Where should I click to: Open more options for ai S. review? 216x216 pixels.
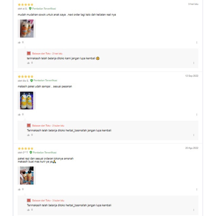(x=197, y=43)
